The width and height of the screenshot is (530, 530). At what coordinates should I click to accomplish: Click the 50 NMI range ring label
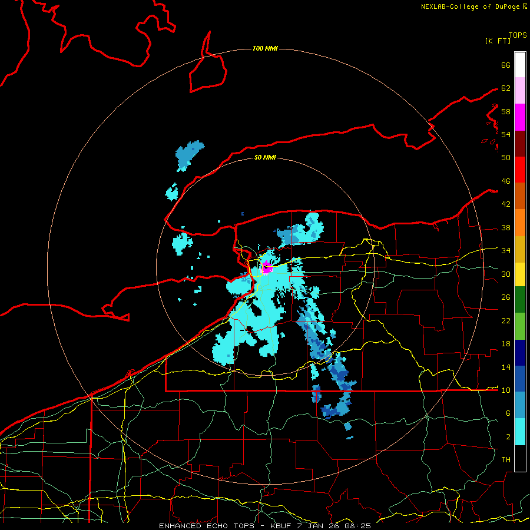[x=265, y=157]
